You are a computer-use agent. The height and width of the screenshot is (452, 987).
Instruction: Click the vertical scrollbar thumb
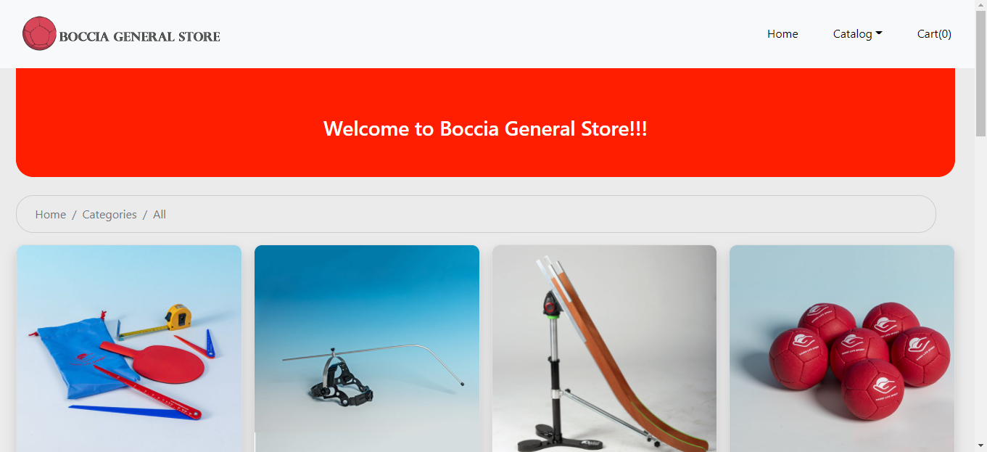point(980,74)
